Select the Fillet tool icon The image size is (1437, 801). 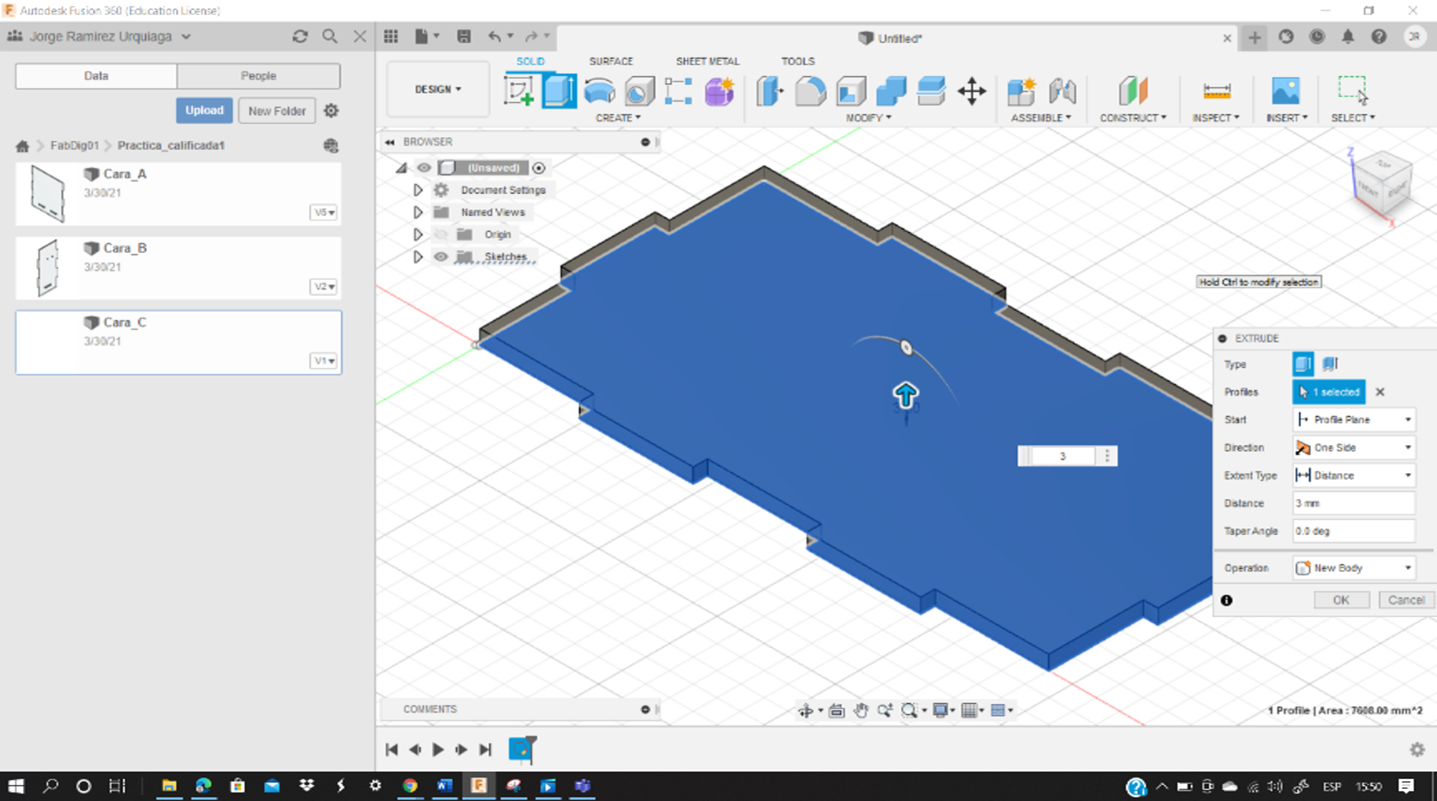[810, 91]
